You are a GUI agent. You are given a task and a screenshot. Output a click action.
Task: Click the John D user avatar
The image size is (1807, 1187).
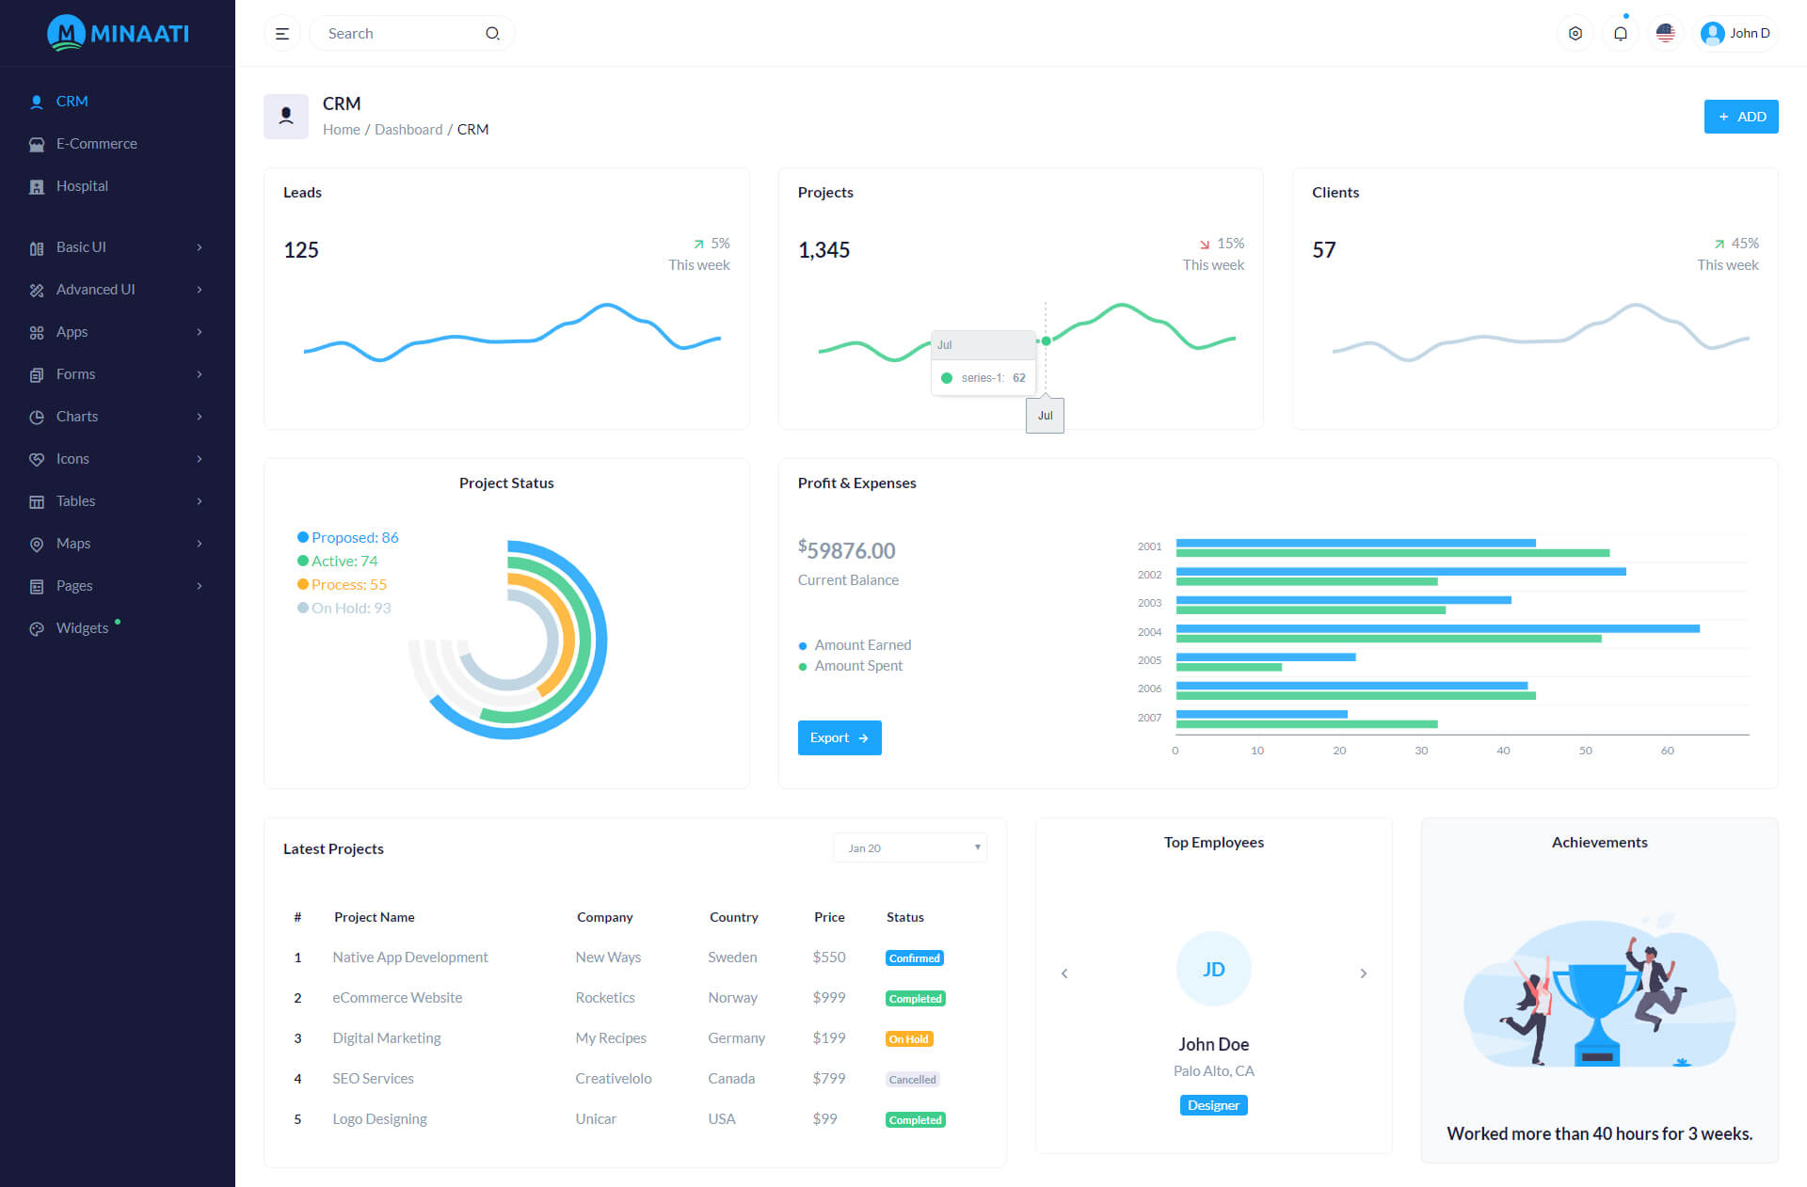pos(1713,34)
